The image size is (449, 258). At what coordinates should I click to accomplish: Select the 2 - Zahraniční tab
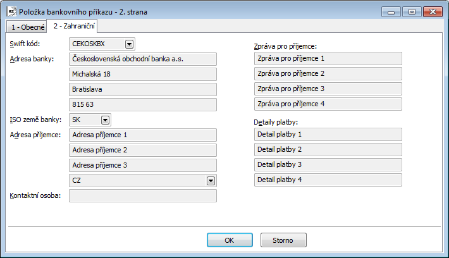click(x=74, y=26)
